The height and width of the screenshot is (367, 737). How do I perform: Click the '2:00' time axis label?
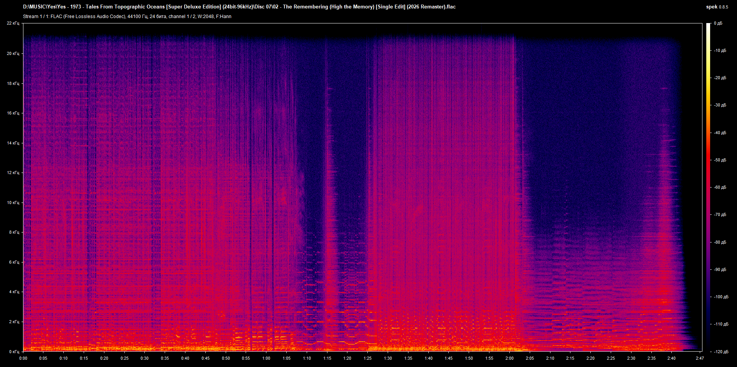509,358
